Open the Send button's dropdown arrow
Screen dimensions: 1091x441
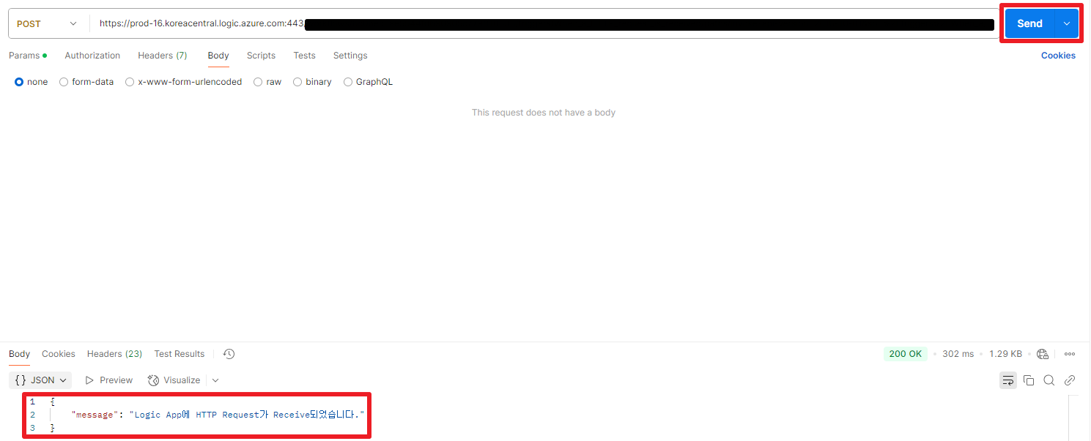1067,23
